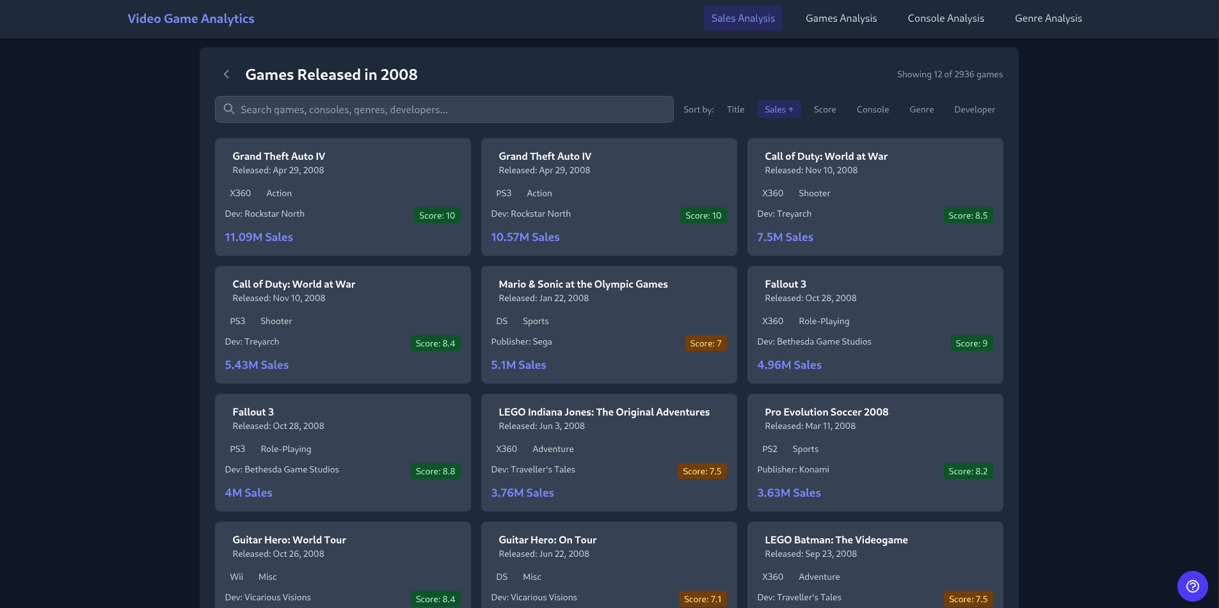The width and height of the screenshot is (1219, 608).
Task: Open Genre Analysis tab
Action: click(x=1048, y=18)
